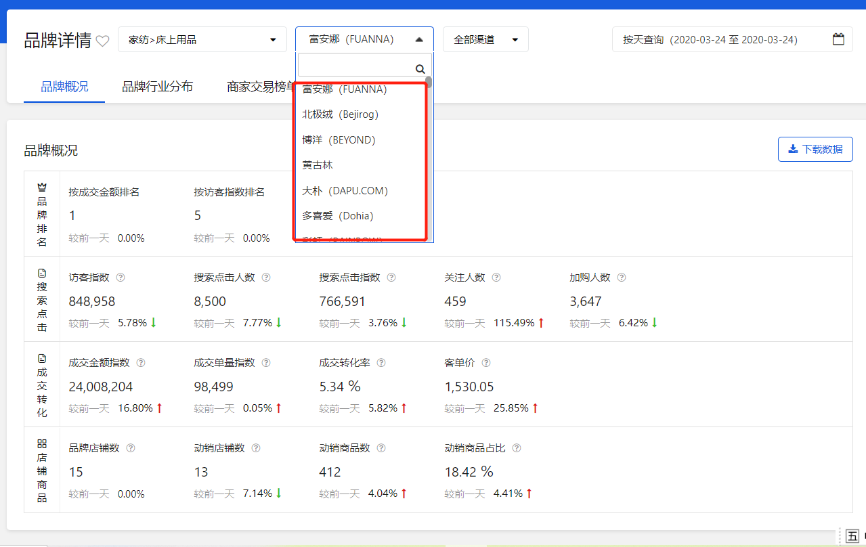Click the 动销商品数 value 412
The height and width of the screenshot is (547, 866).
click(330, 473)
